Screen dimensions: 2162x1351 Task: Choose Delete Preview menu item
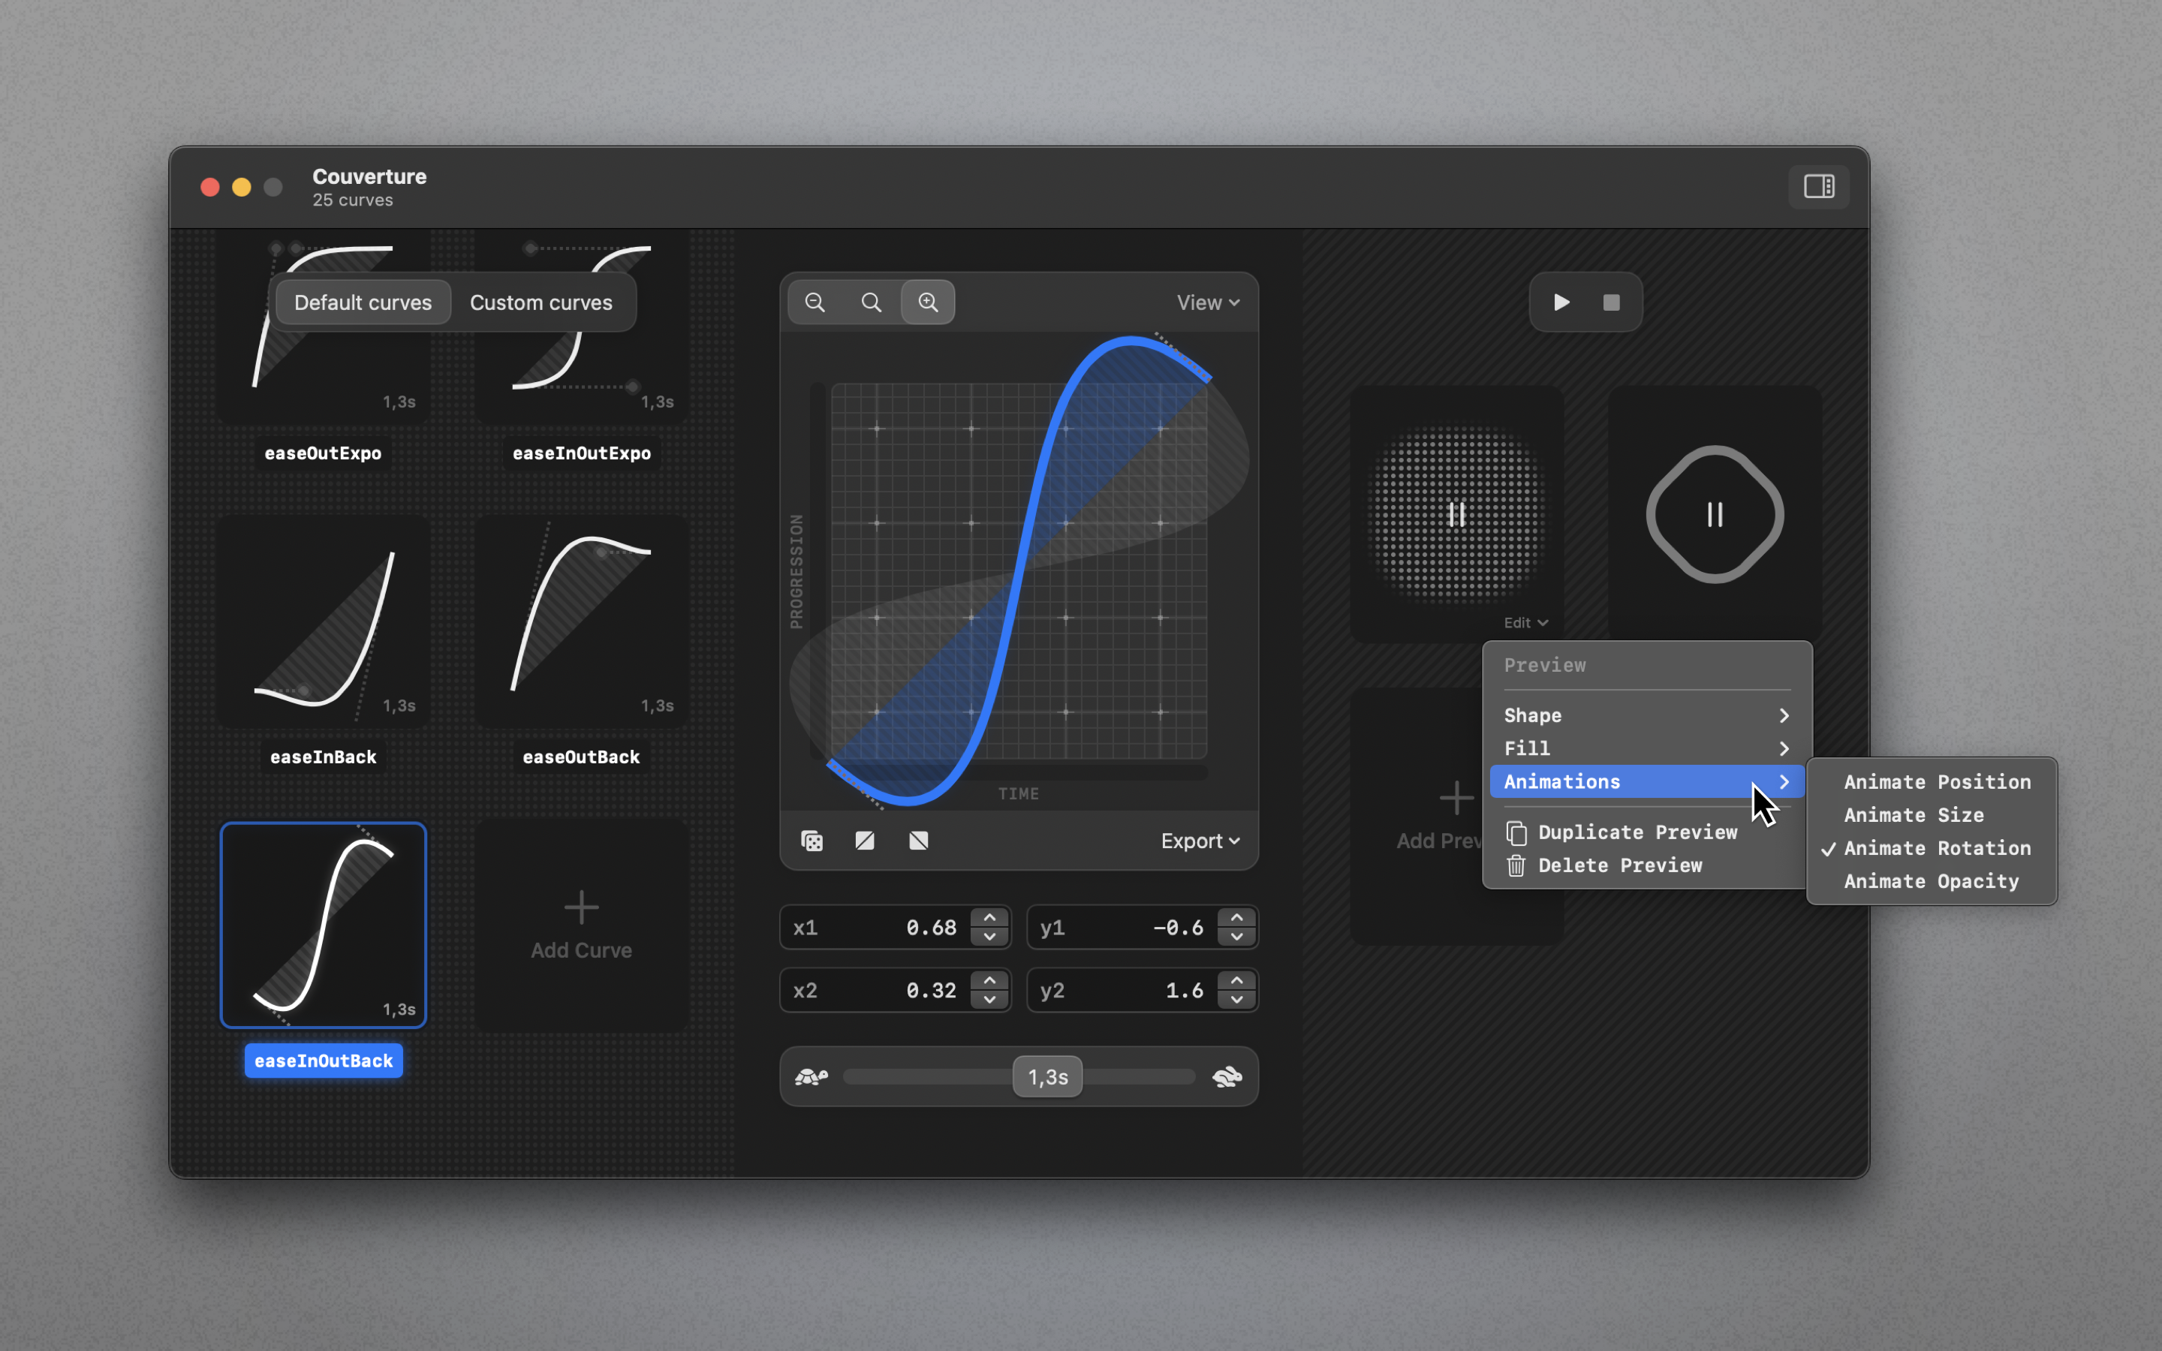pyautogui.click(x=1618, y=865)
